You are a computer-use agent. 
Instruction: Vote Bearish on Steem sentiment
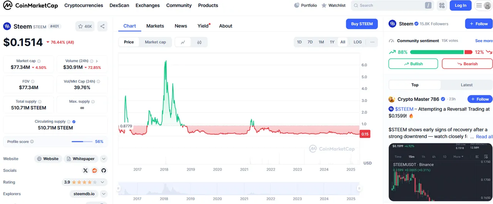(467, 64)
